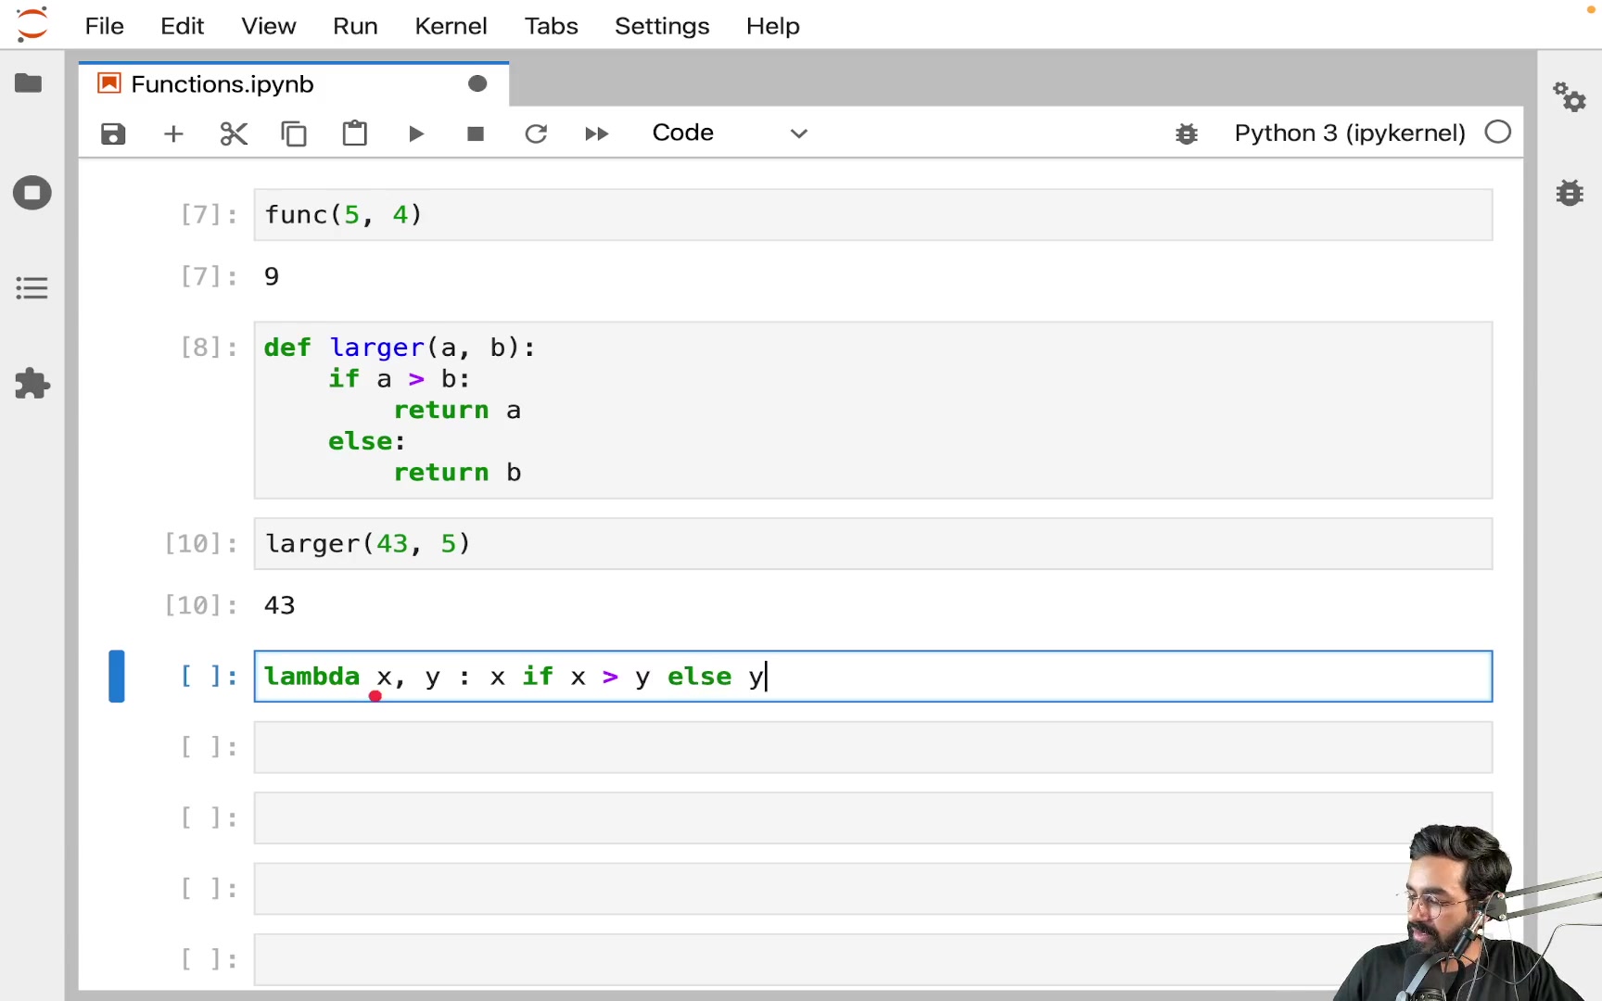The image size is (1602, 1001).
Task: Click the output value 9
Action: (x=272, y=276)
